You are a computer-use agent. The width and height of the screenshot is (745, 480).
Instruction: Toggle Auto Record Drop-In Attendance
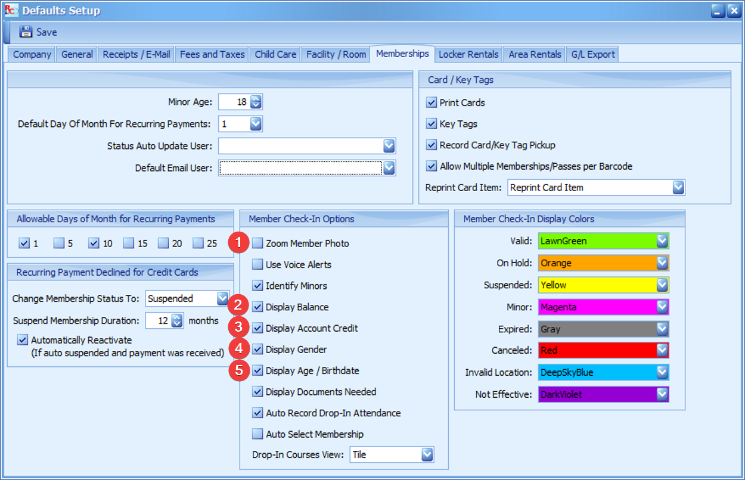[257, 413]
